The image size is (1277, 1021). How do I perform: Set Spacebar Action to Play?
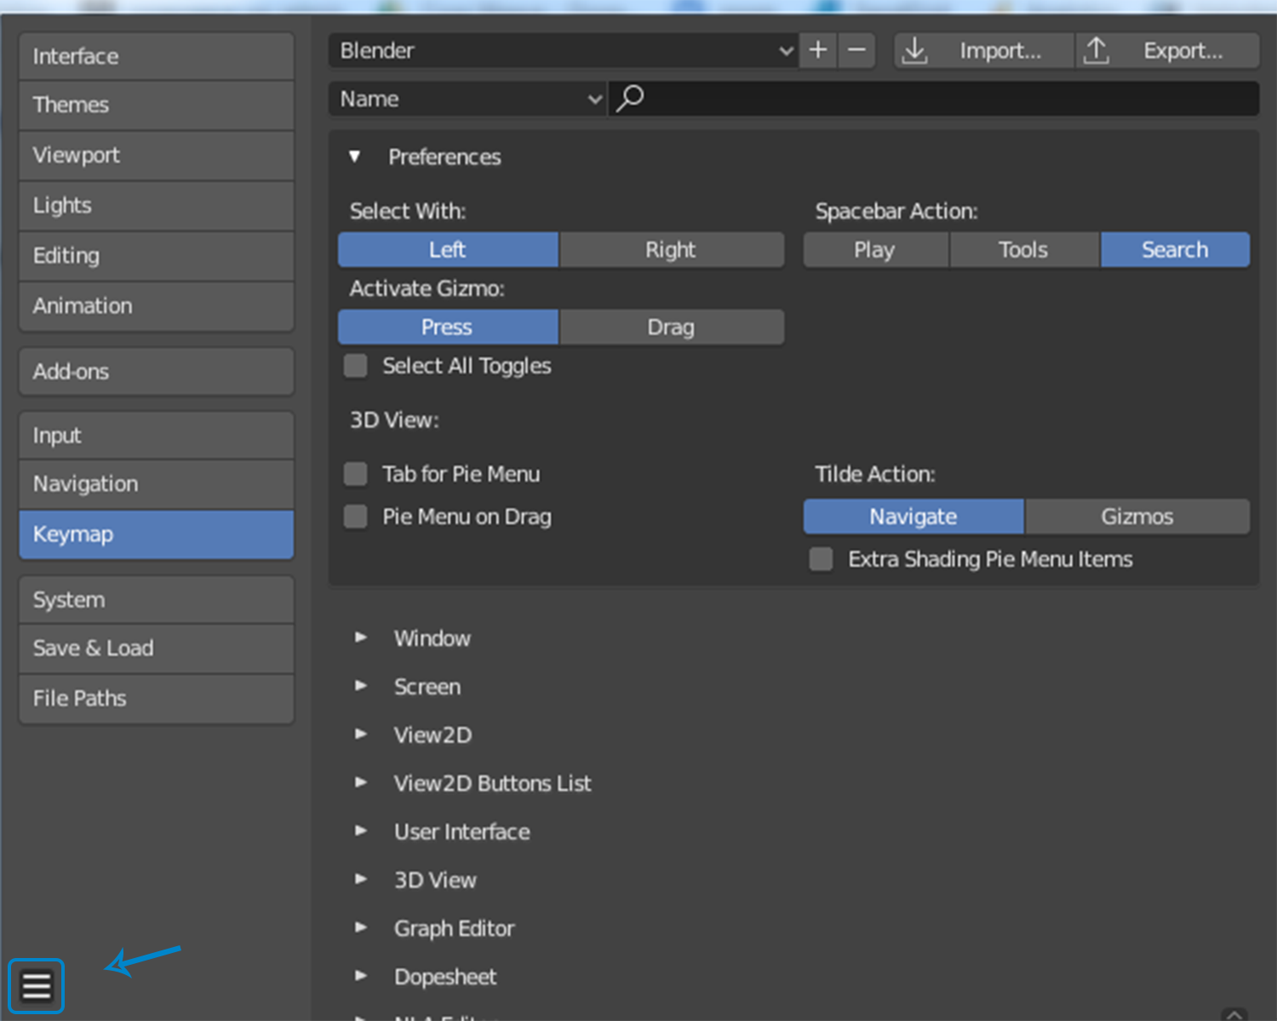point(875,249)
